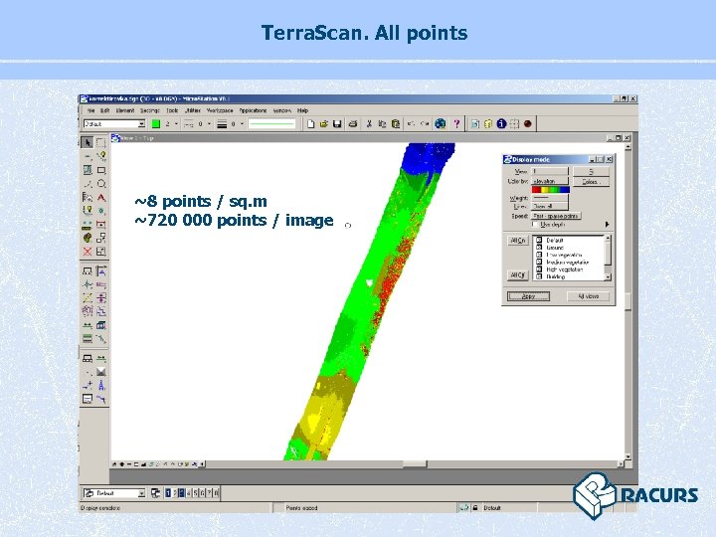Enable the Use depth checkbox
The height and width of the screenshot is (537, 716).
click(535, 225)
